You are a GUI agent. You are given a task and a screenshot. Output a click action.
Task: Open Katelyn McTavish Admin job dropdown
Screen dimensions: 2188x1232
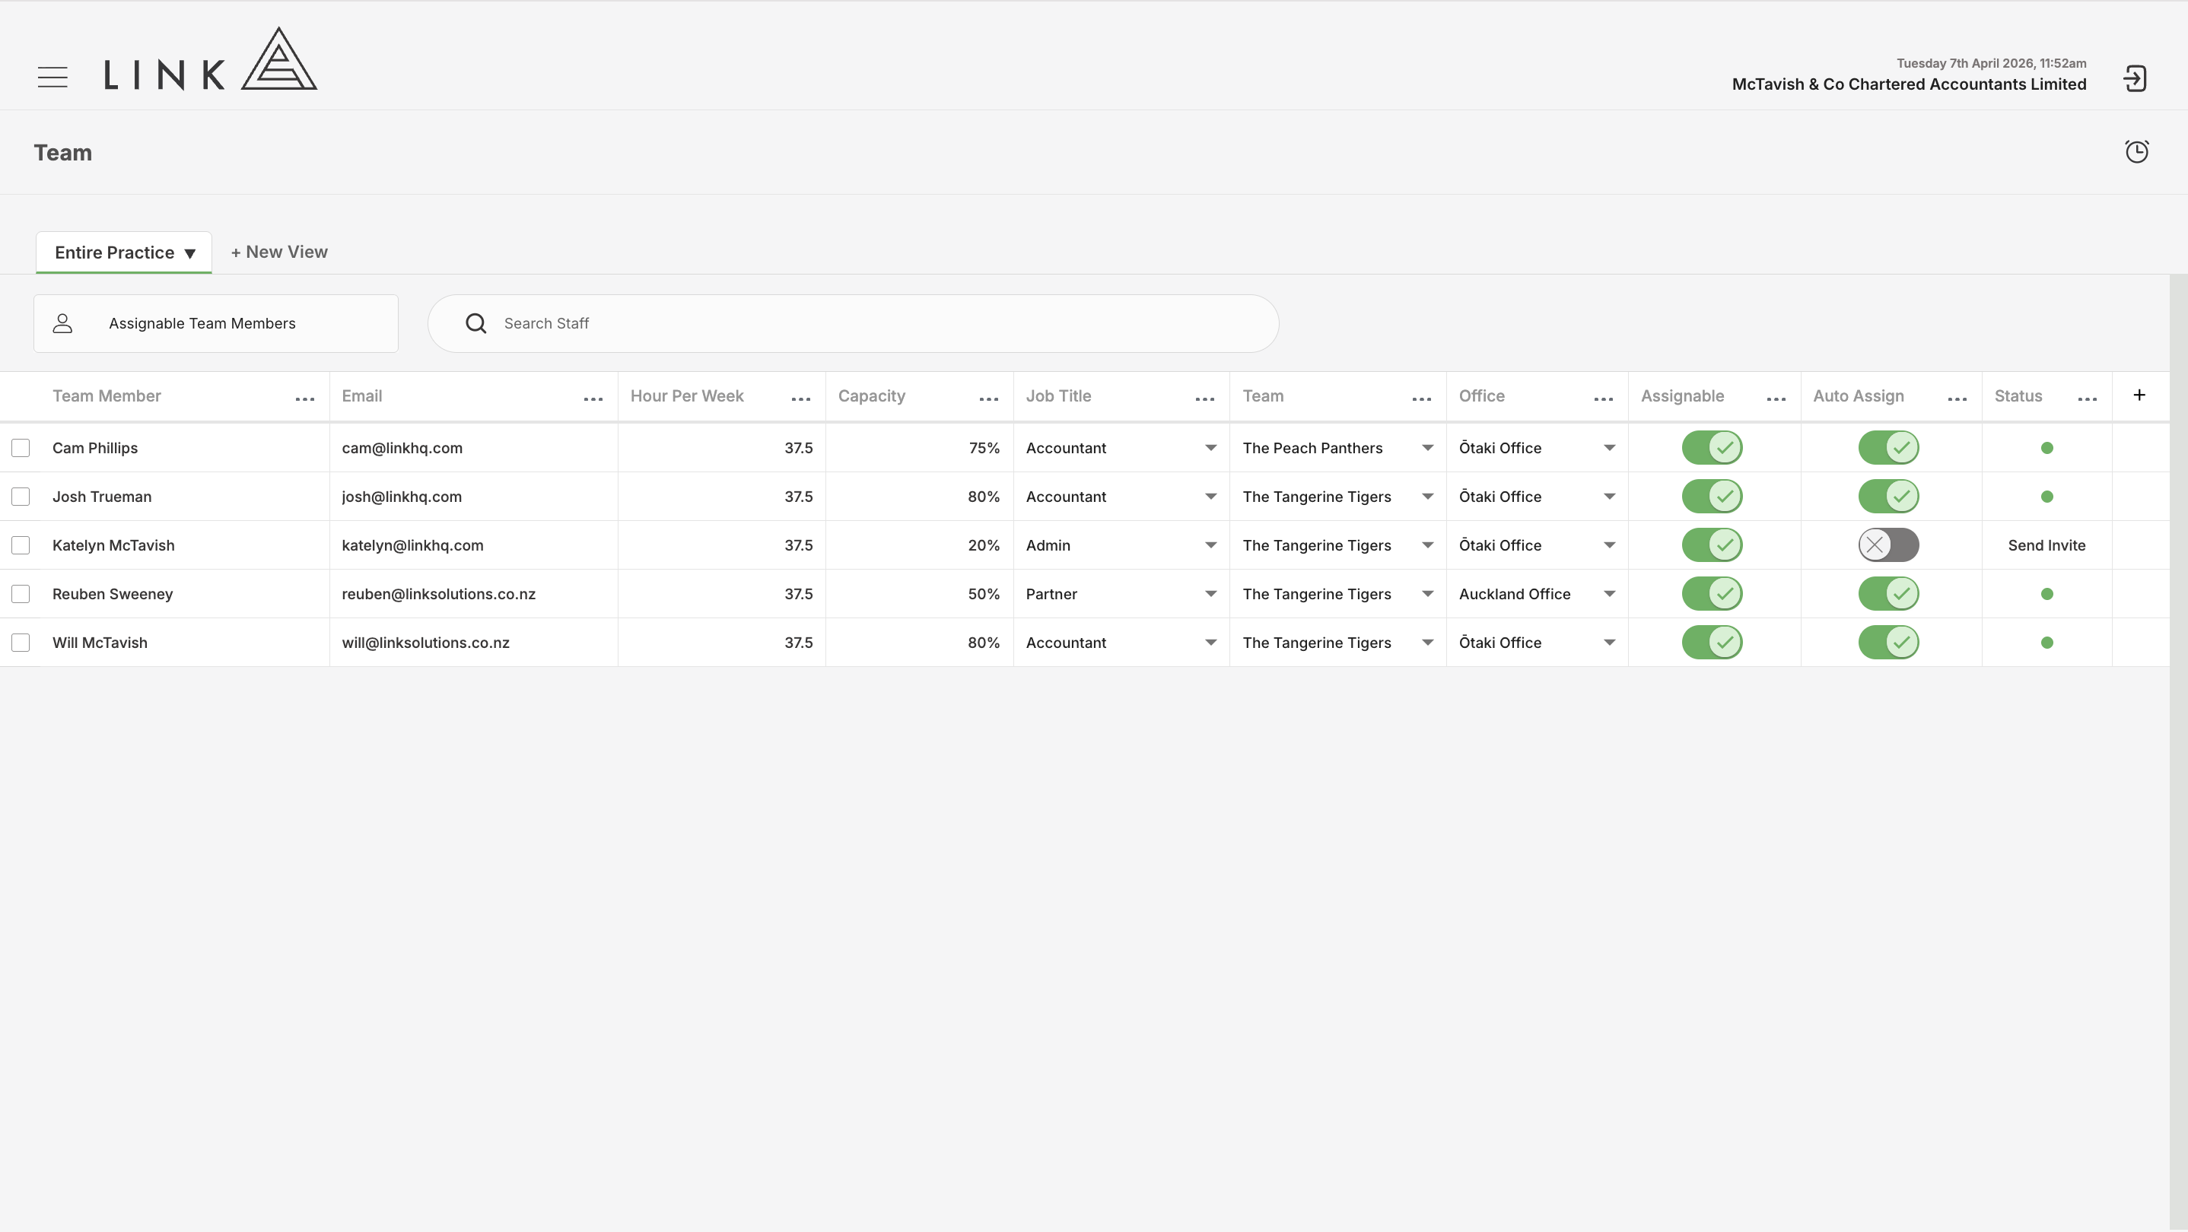pos(1210,545)
